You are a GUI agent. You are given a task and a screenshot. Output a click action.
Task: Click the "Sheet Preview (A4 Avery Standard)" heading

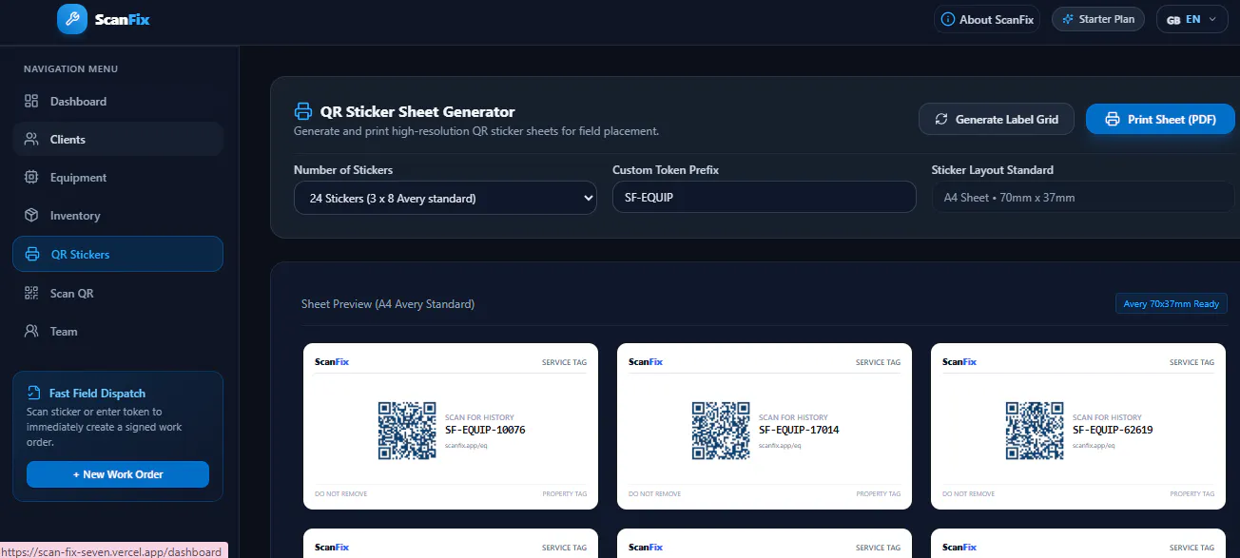pos(388,304)
